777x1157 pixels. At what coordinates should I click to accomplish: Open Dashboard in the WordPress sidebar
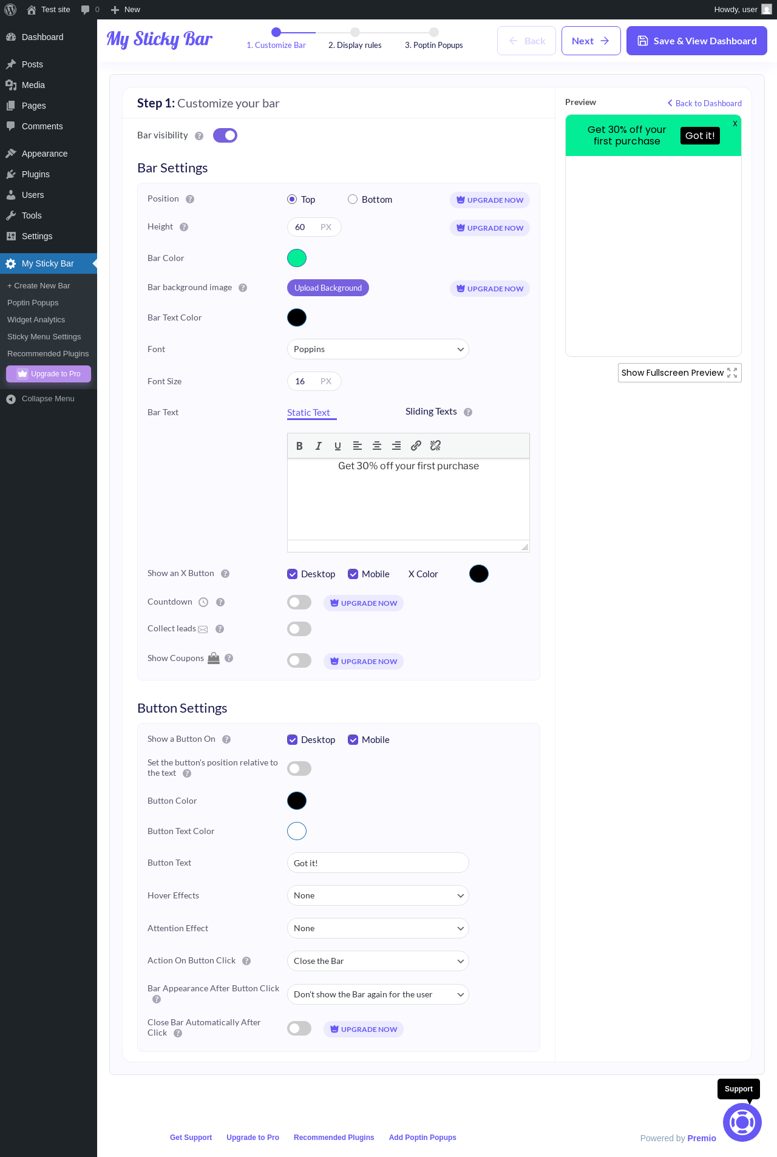coord(49,37)
